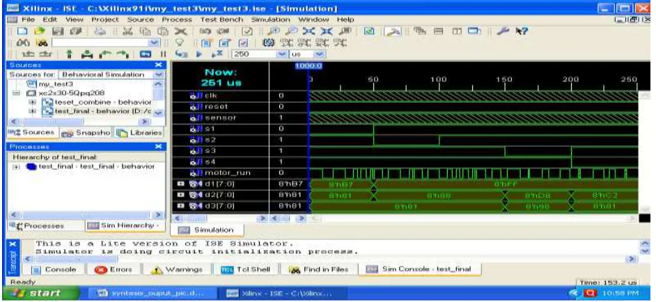Switch to the Find in Files tab
The height and width of the screenshot is (302, 656).
pyautogui.click(x=319, y=270)
